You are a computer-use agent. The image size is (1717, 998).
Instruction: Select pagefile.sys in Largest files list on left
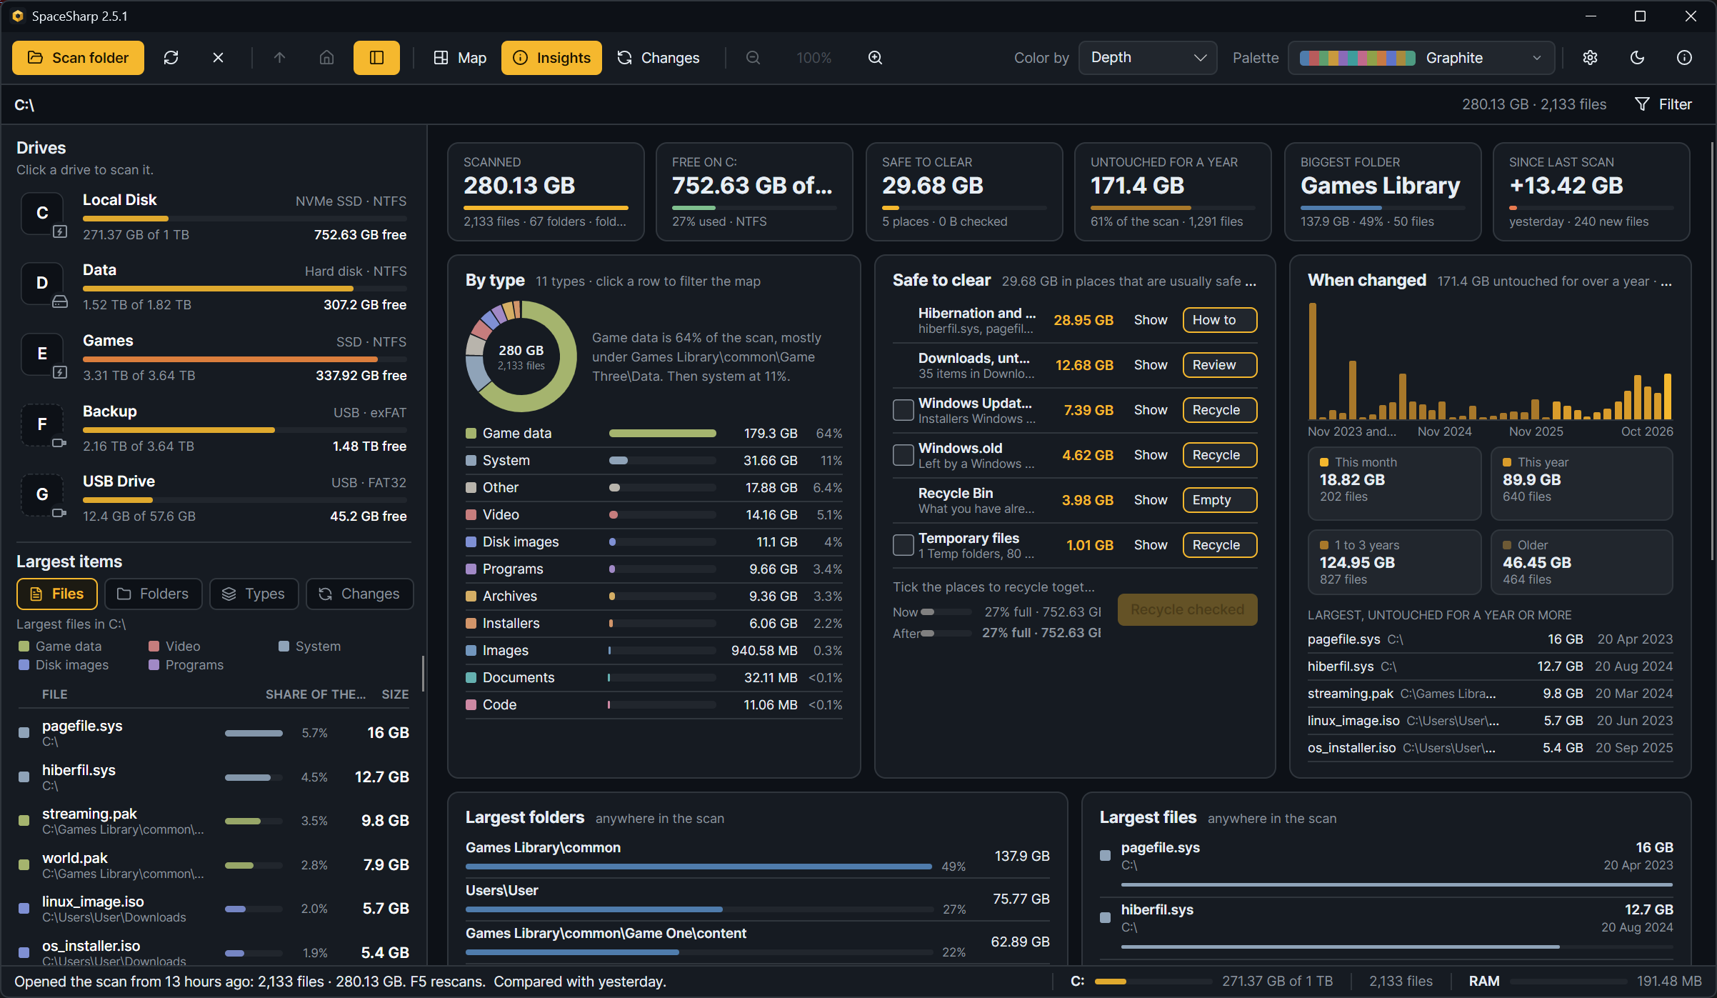(x=214, y=733)
